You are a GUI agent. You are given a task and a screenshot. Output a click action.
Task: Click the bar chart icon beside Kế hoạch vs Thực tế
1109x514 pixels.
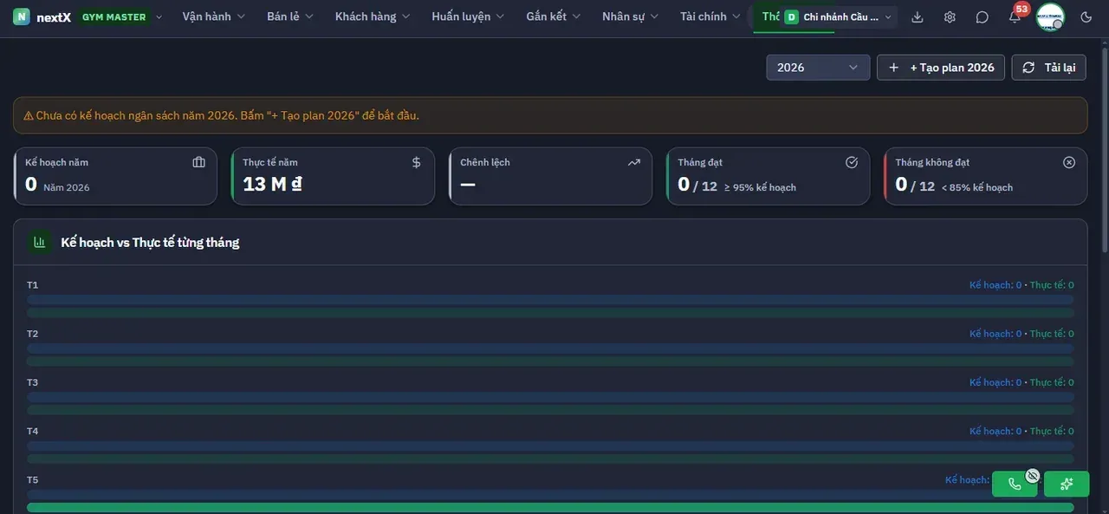coord(40,243)
